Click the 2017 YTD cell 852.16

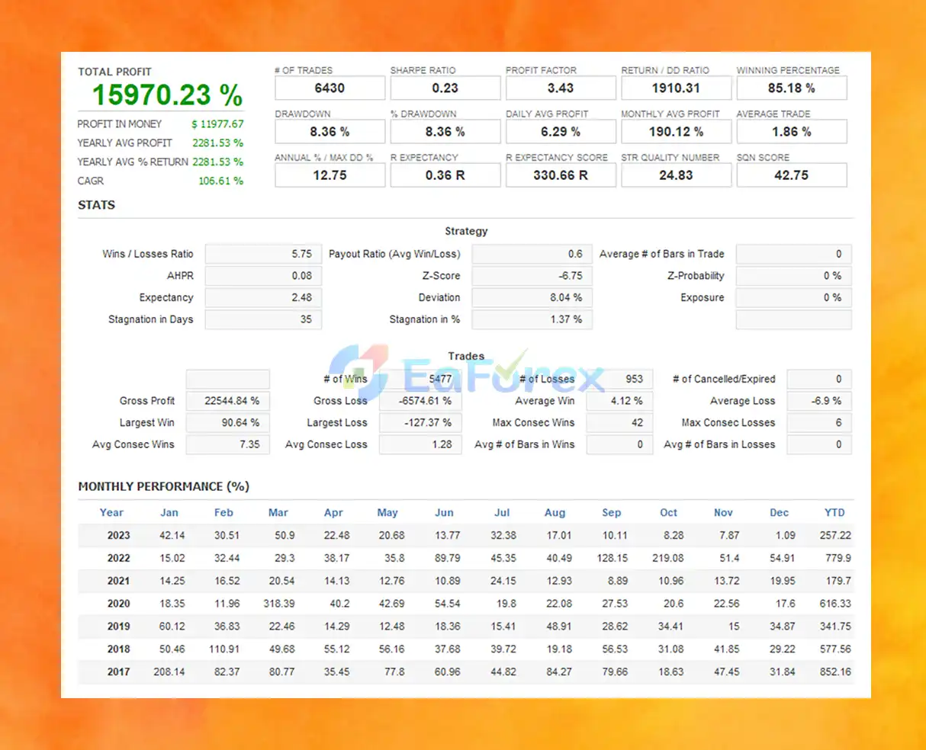pos(835,672)
